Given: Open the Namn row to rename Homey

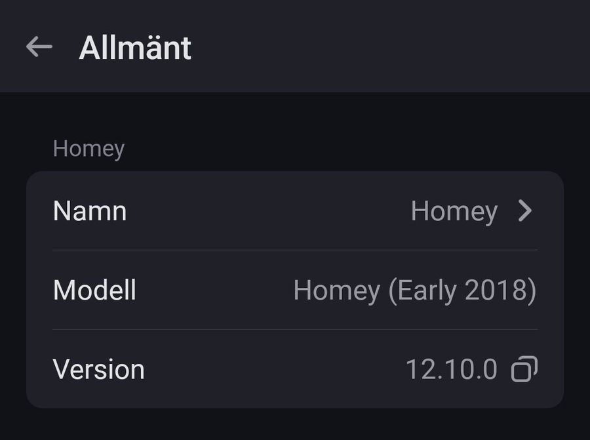Looking at the screenshot, I should pos(295,211).
